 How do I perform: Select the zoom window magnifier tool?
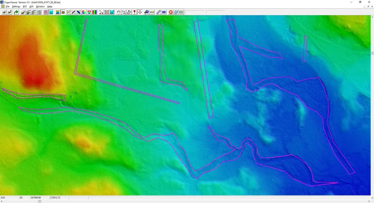tap(124, 12)
